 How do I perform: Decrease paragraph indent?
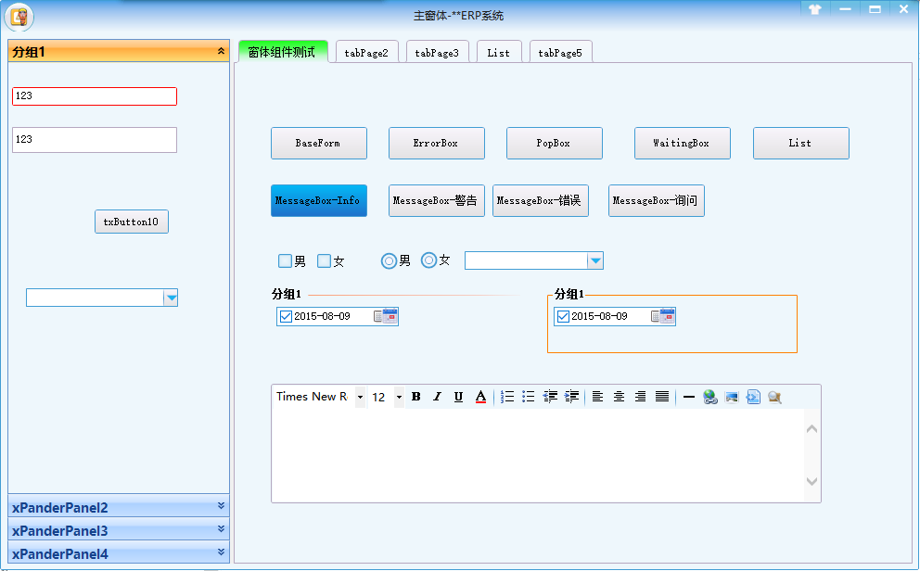(x=550, y=397)
